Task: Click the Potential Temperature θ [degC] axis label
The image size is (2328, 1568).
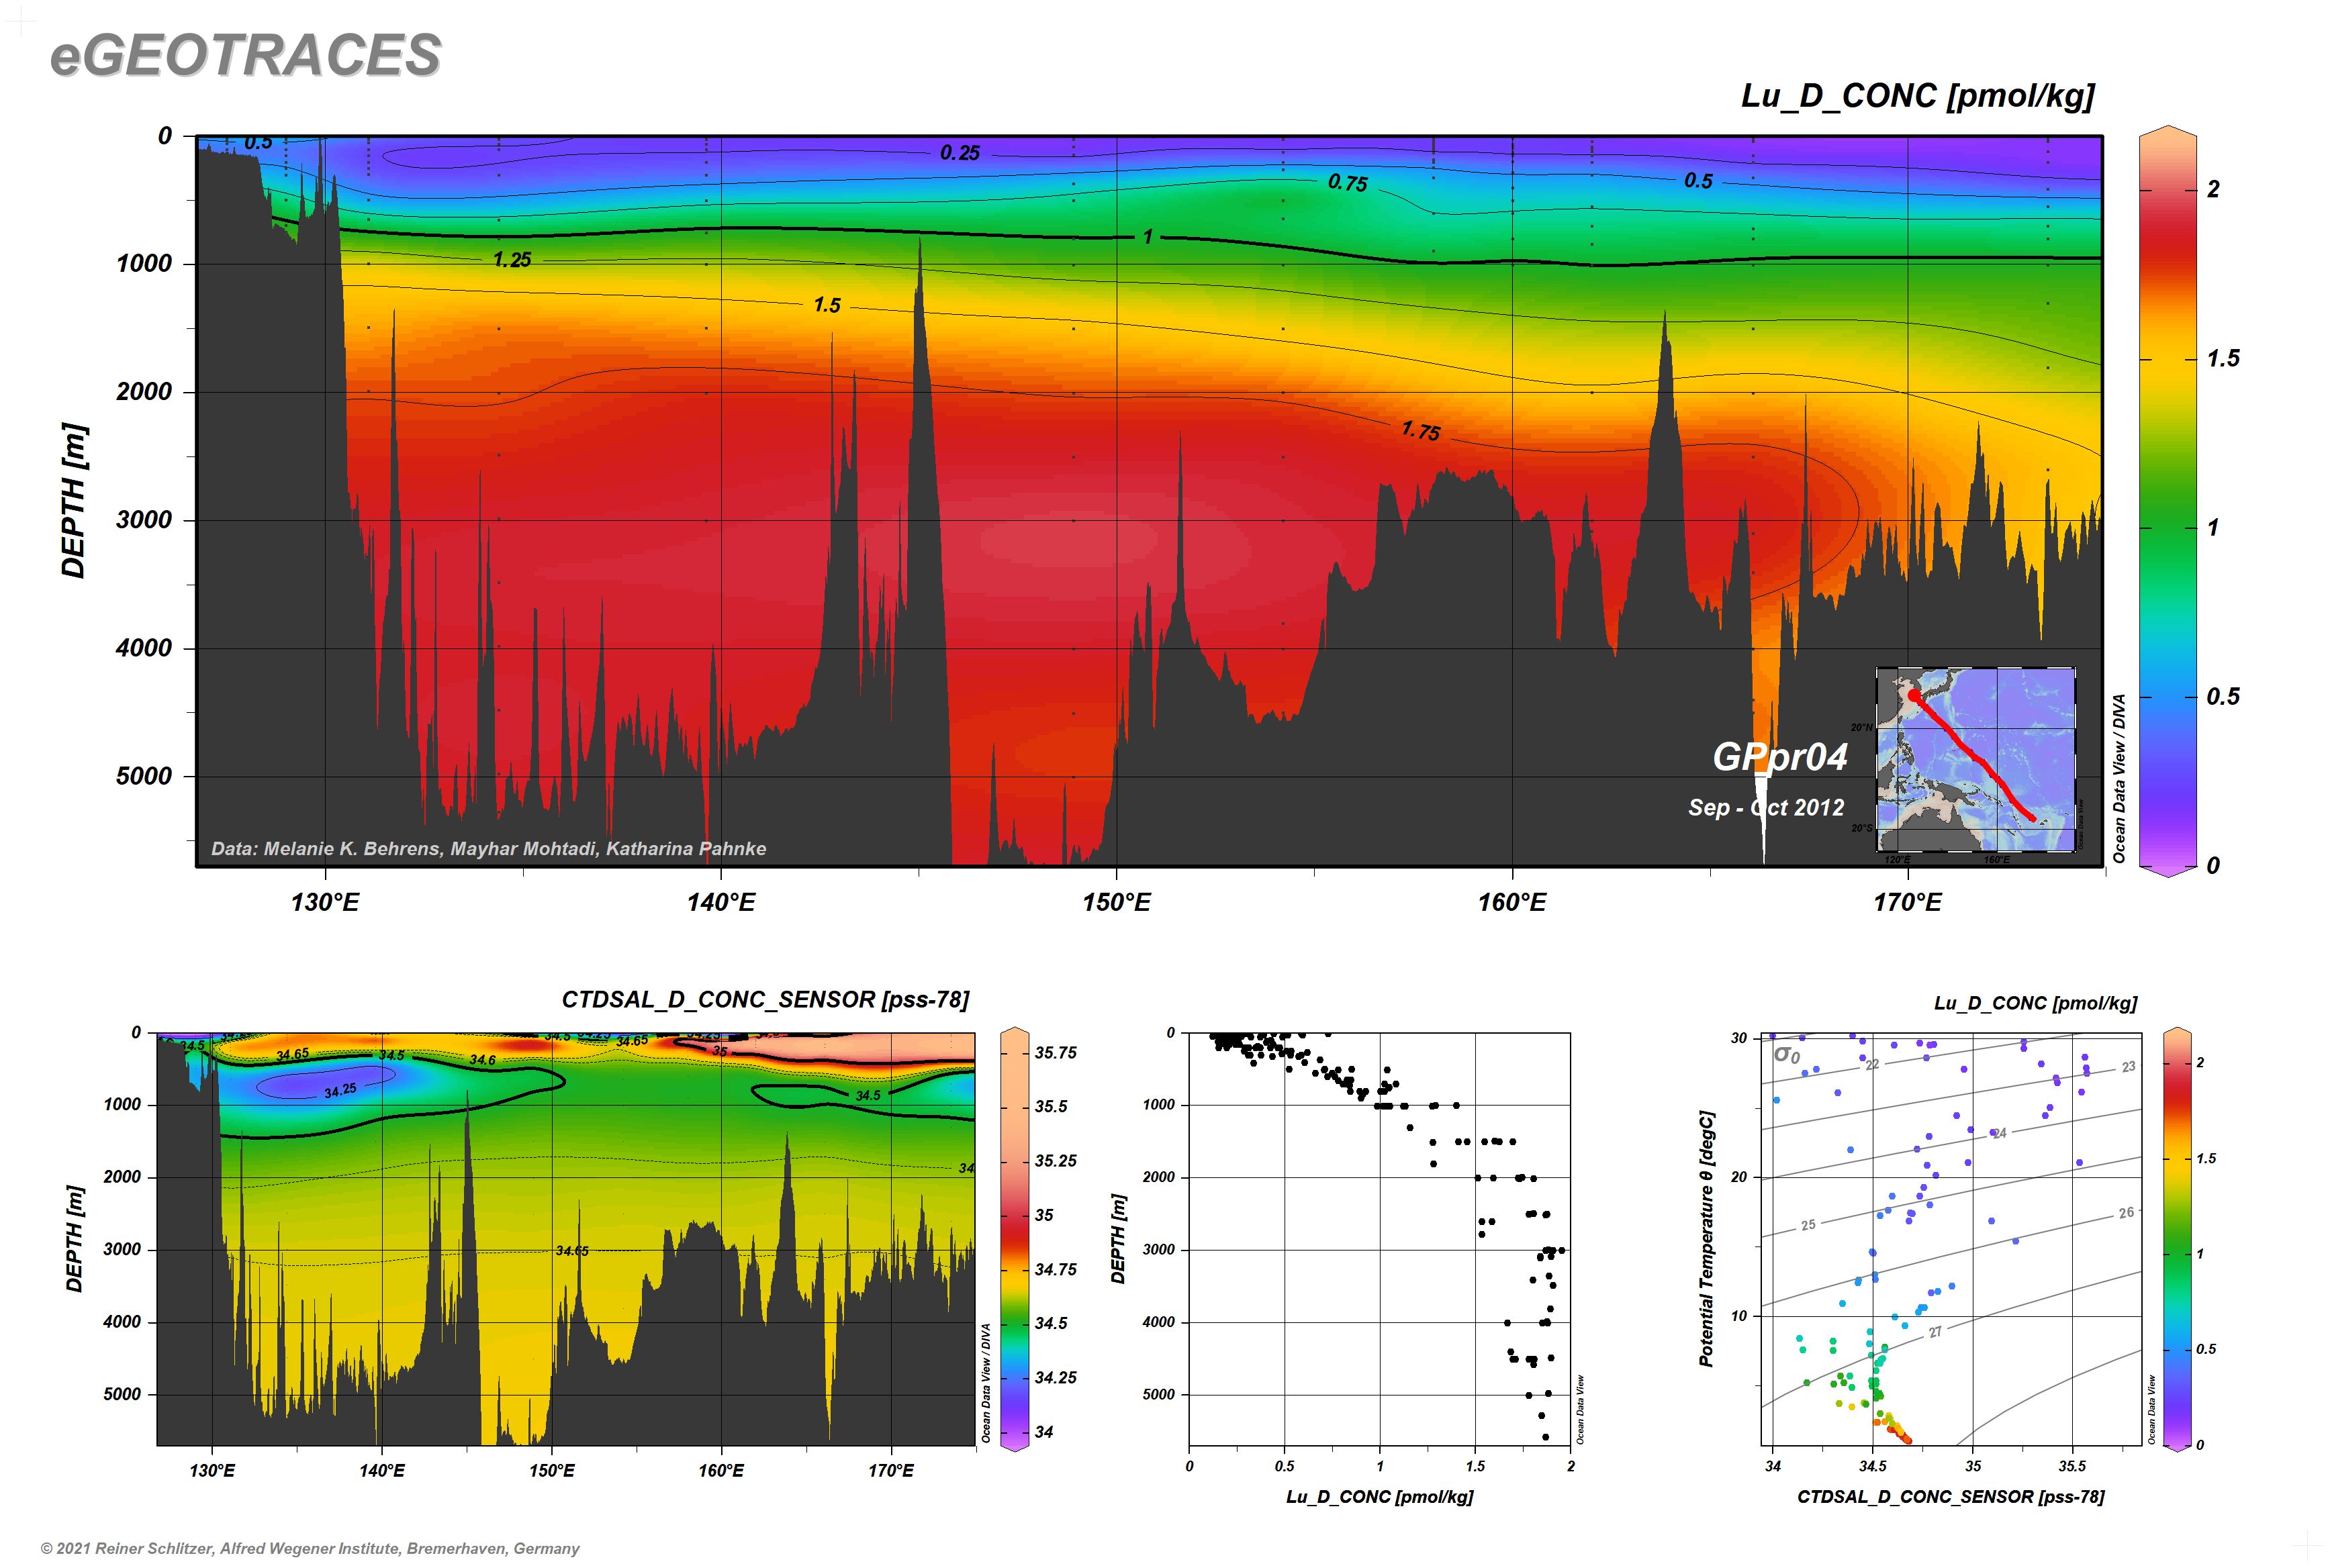Action: (x=1707, y=1238)
